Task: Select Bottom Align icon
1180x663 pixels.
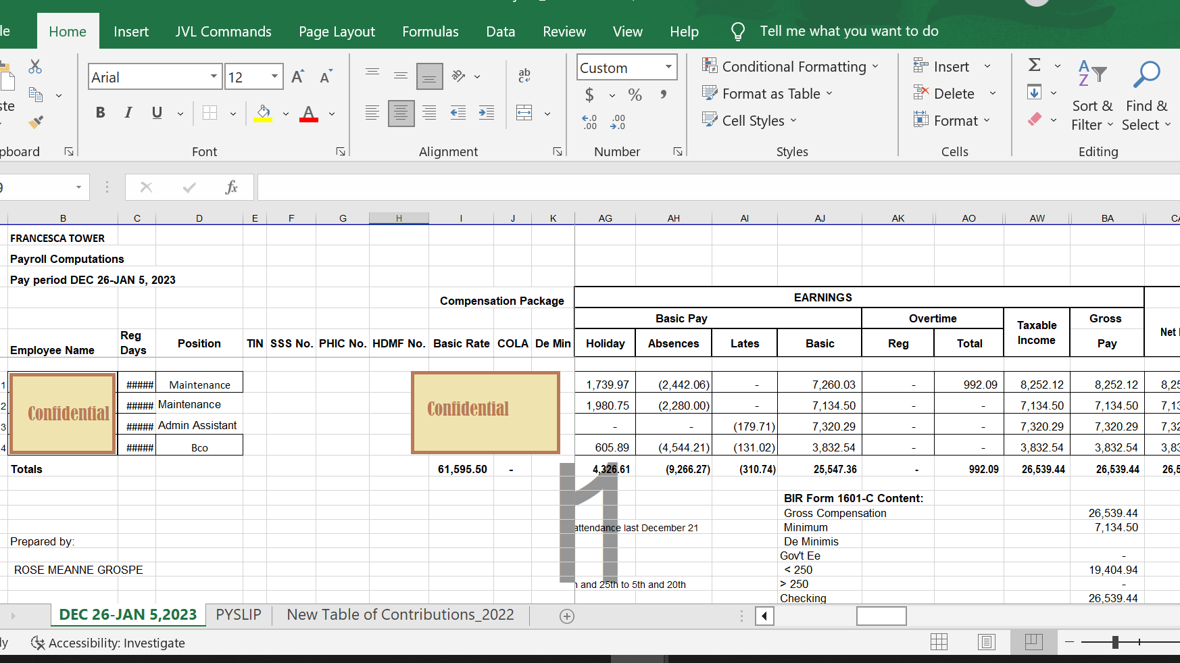Action: pos(429,76)
